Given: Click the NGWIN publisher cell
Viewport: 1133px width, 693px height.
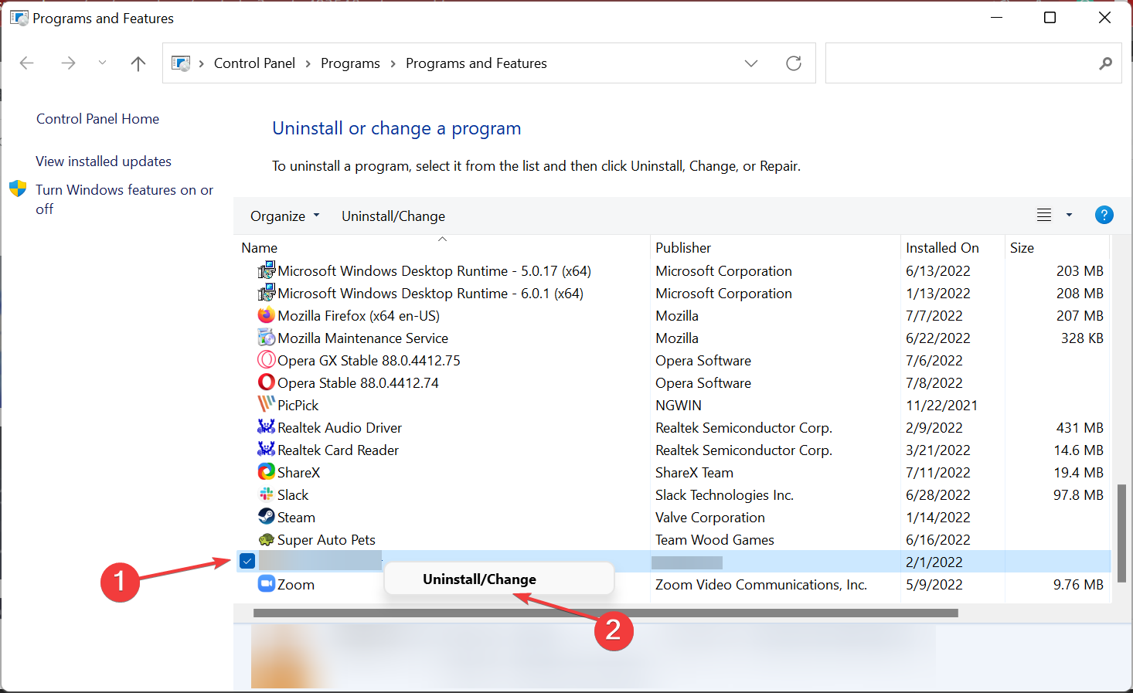Looking at the screenshot, I should pyautogui.click(x=679, y=406).
